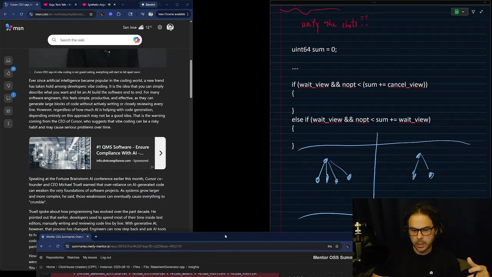Open Chrome Extensions puzzle icon
This screenshot has height=277, width=492.
click(x=118, y=14)
